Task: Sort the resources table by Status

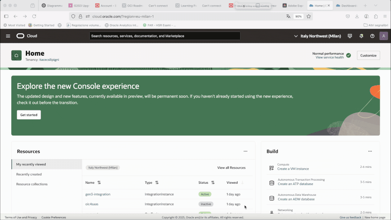Action: (213, 182)
